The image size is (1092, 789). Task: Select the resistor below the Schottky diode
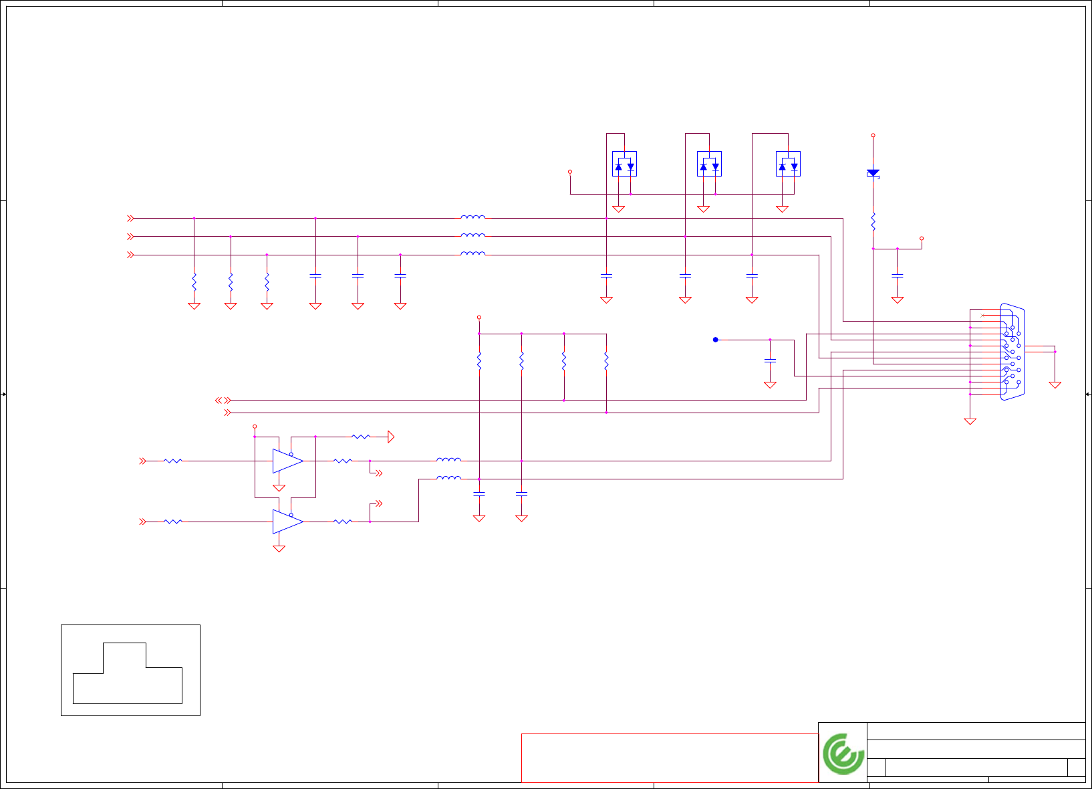click(x=873, y=222)
